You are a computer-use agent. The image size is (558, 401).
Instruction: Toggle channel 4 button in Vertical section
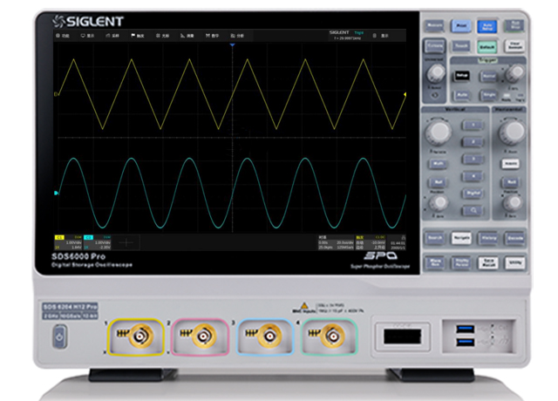[473, 176]
